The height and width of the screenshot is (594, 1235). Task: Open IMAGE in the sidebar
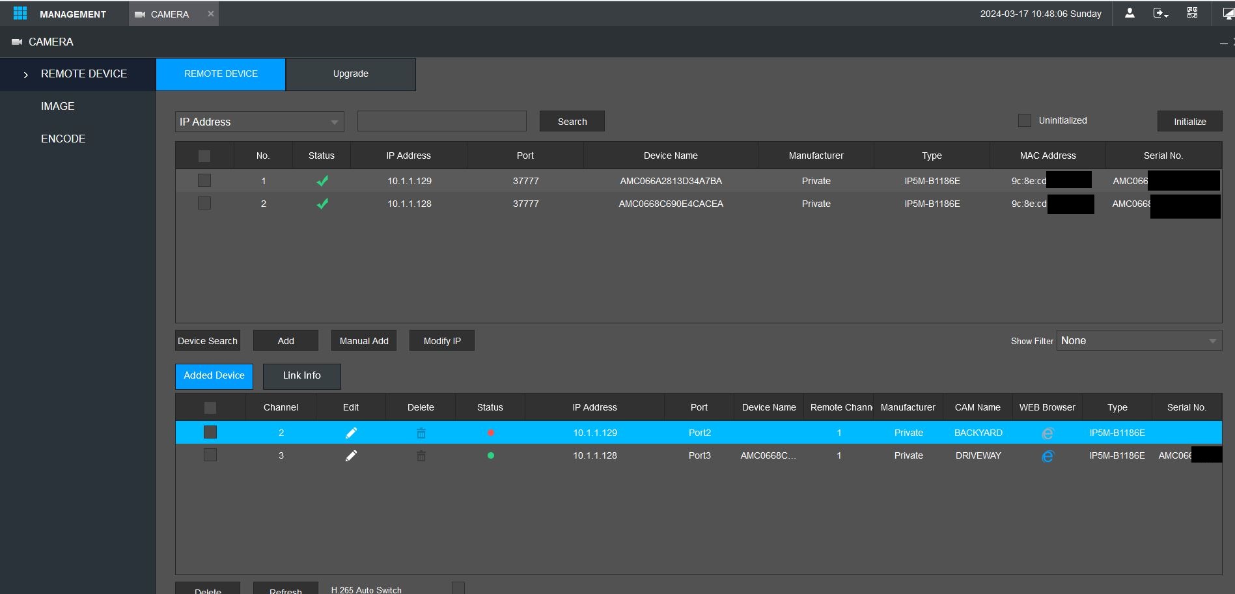point(57,106)
